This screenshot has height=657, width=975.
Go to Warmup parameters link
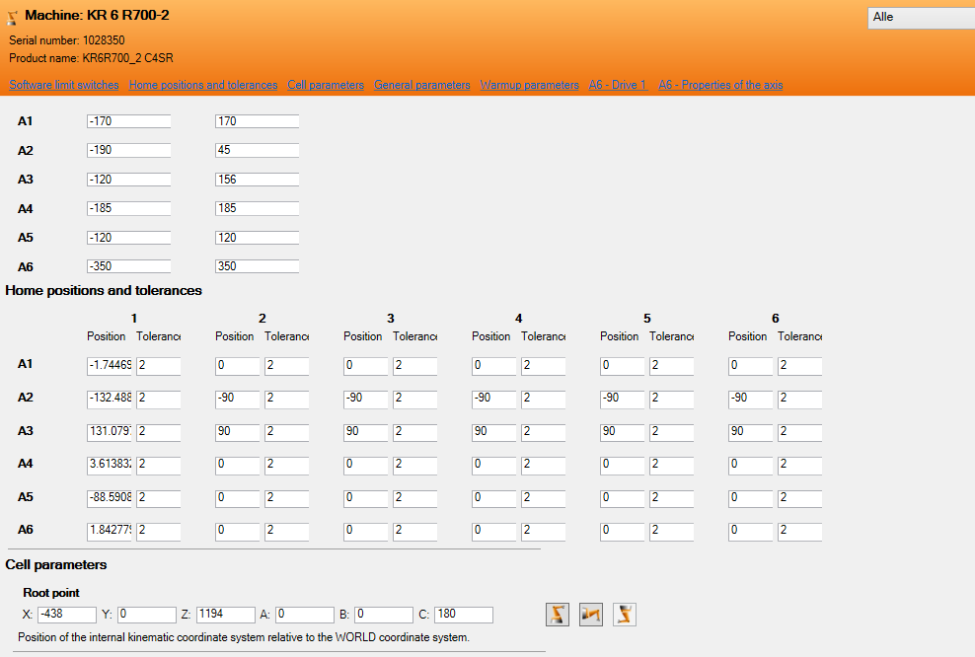point(529,85)
